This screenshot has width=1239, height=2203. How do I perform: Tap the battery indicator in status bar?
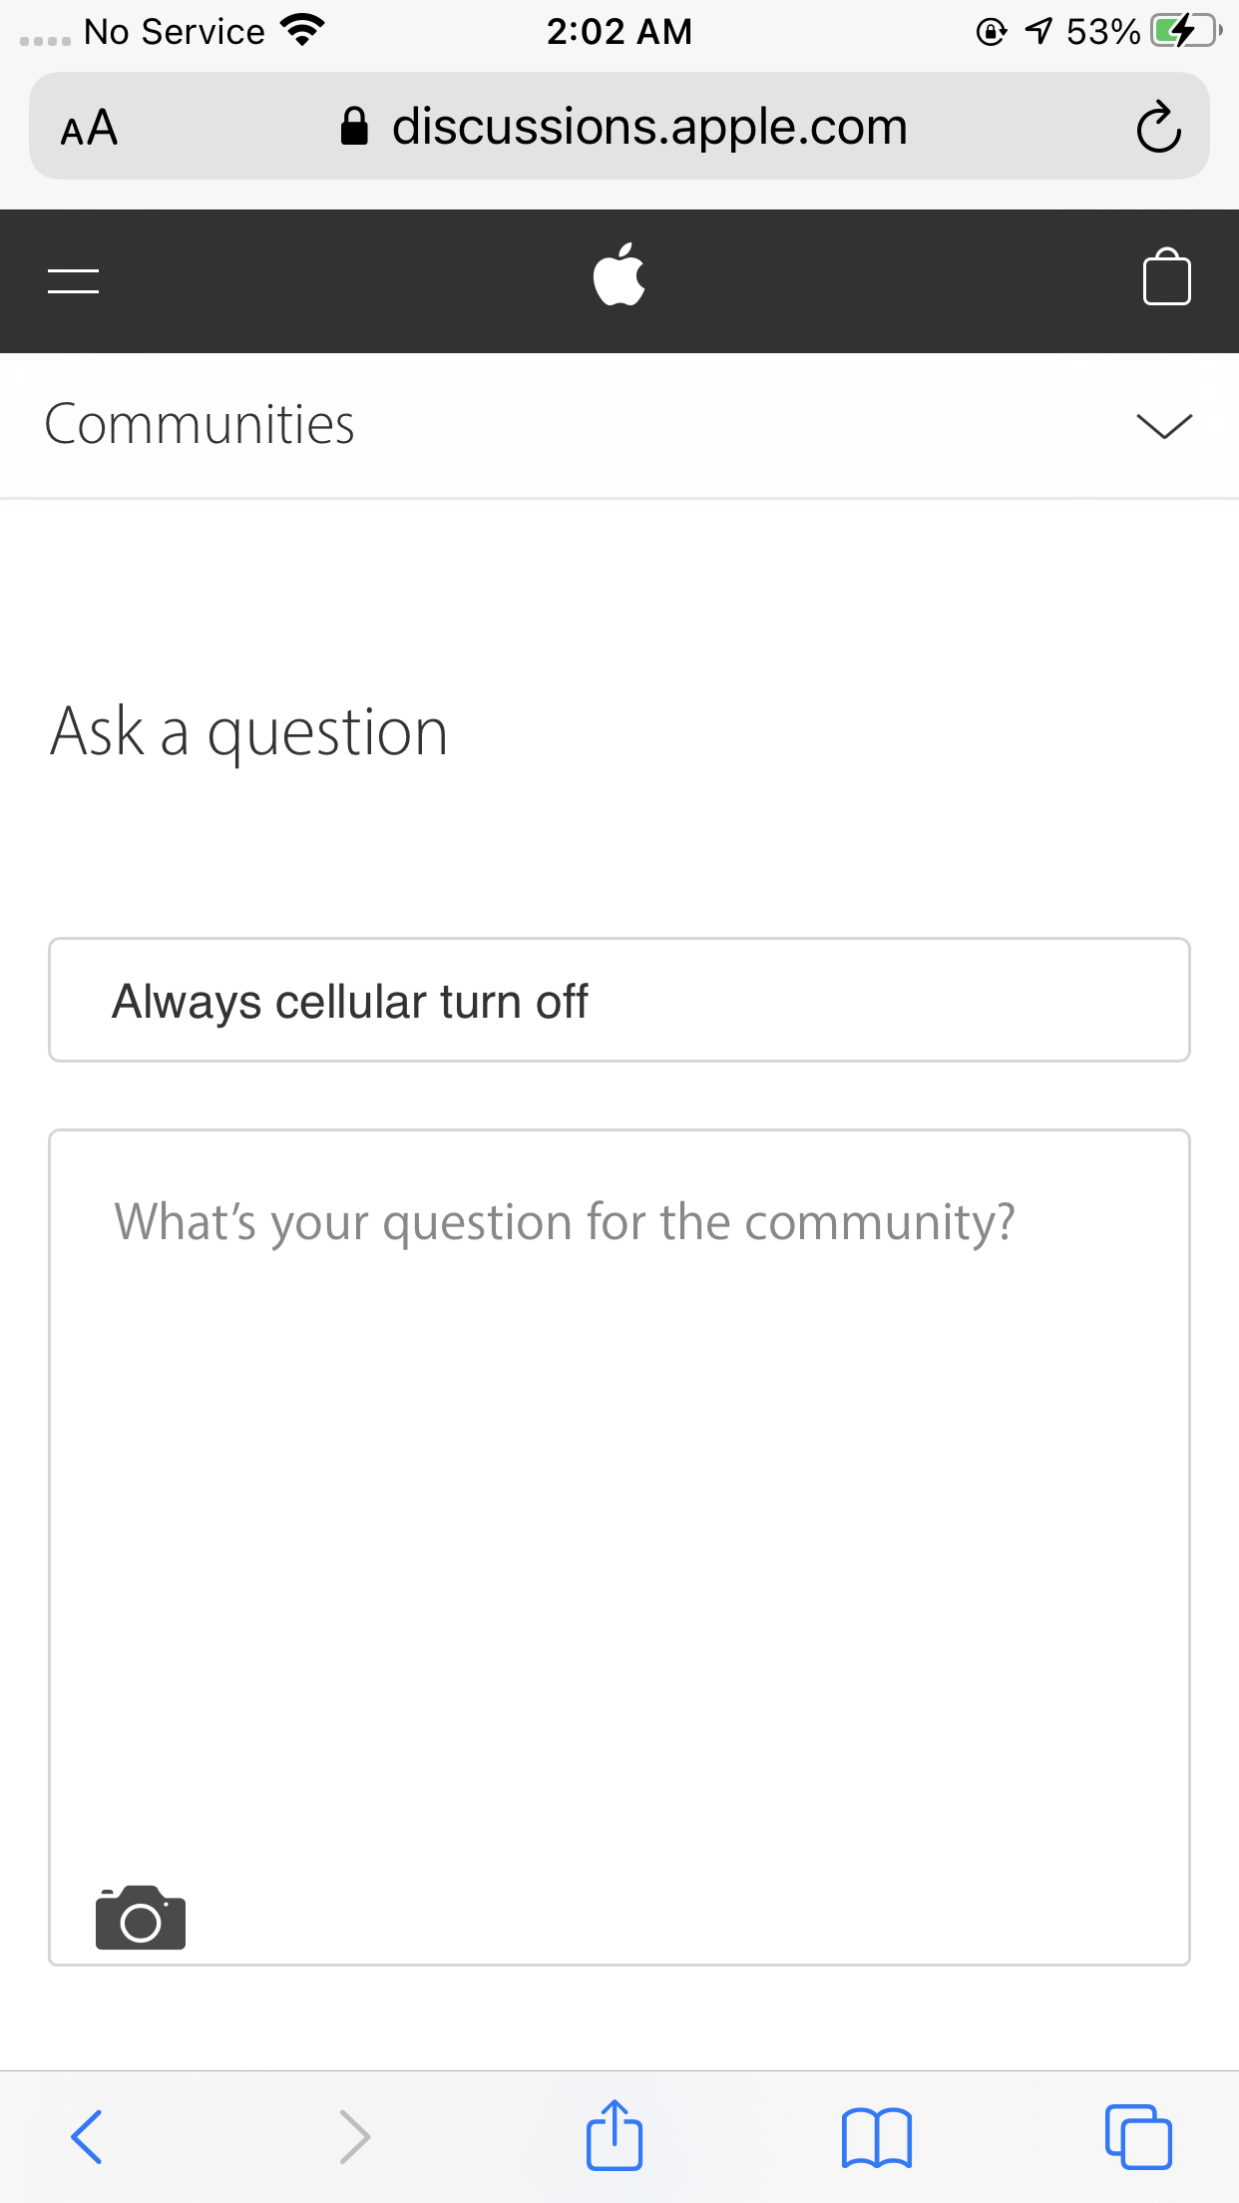pos(1185,32)
